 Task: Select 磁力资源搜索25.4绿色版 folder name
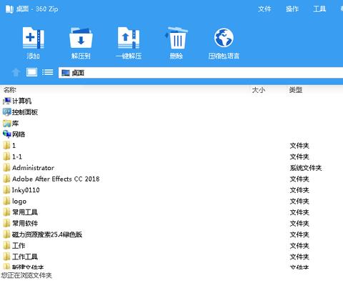pos(47,234)
